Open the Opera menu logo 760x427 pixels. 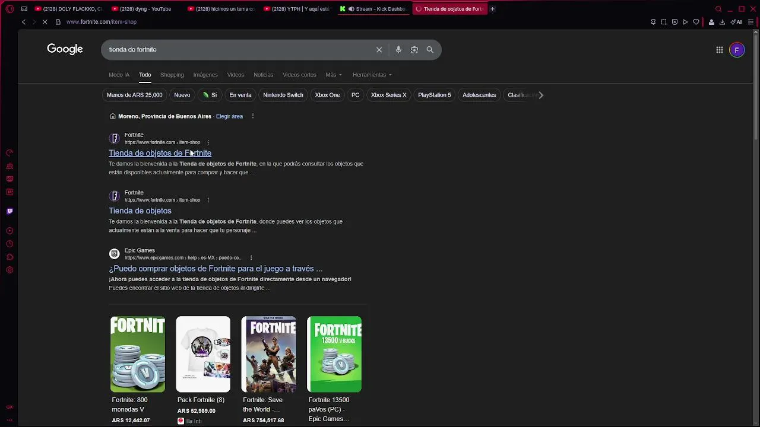pos(9,9)
